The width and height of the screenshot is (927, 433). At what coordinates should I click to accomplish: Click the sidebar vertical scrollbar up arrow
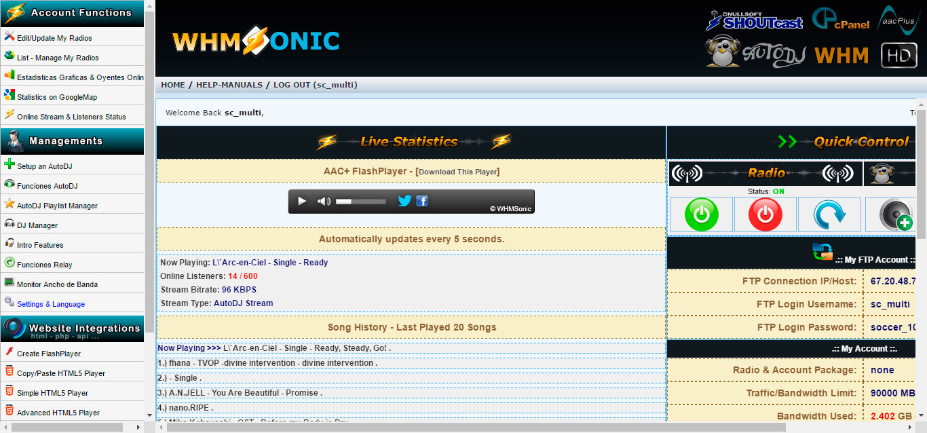(150, 5)
